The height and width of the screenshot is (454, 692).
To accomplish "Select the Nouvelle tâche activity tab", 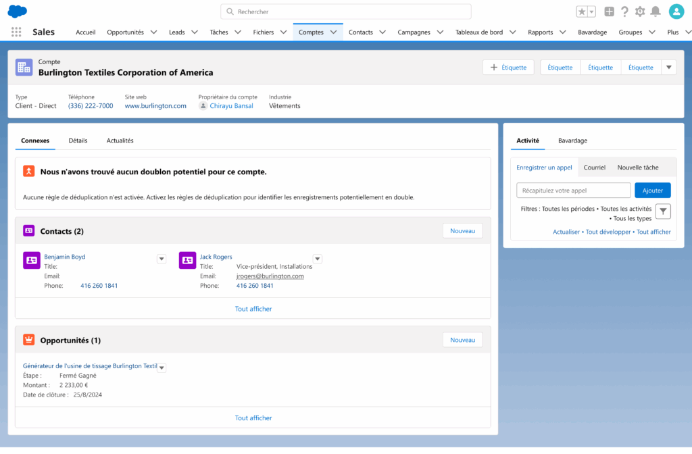I will tap(638, 168).
